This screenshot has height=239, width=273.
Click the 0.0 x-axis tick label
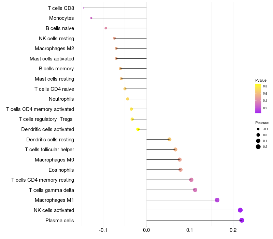(x=146, y=230)
